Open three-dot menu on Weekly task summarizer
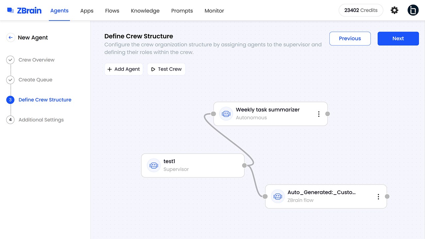 [319, 114]
